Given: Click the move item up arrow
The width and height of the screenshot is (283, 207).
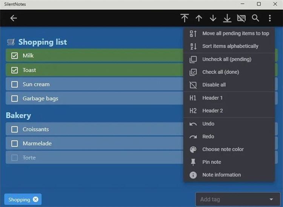Looking at the screenshot, I should point(199,18).
